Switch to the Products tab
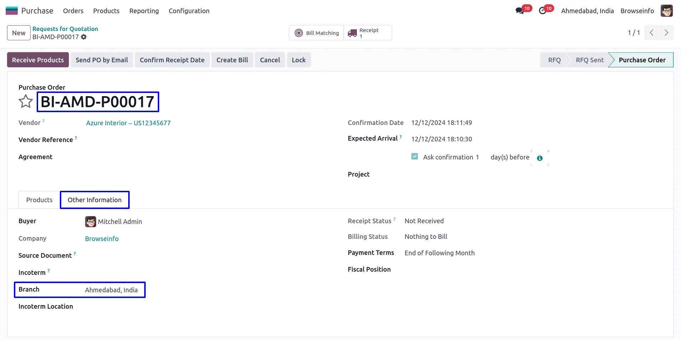The height and width of the screenshot is (340, 681). pos(39,200)
